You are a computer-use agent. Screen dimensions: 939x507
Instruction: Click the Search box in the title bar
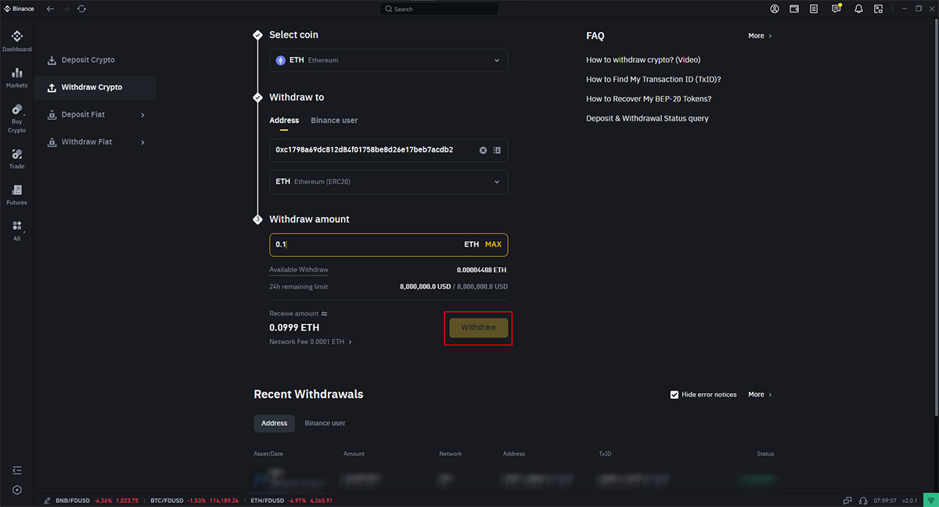439,9
